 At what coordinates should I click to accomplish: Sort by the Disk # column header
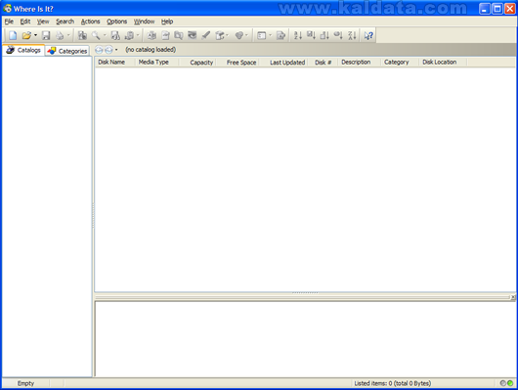pyautogui.click(x=323, y=63)
